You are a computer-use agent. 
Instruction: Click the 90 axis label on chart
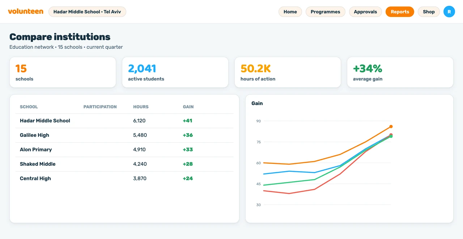pos(259,121)
